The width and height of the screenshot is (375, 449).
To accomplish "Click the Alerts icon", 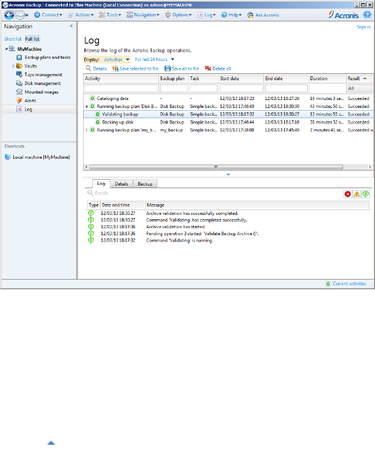I will [19, 100].
